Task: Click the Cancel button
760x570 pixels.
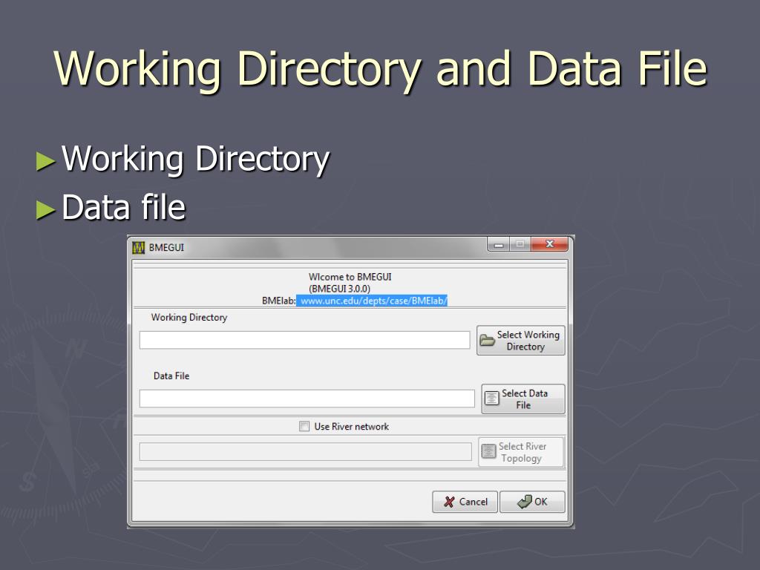Action: tap(465, 502)
